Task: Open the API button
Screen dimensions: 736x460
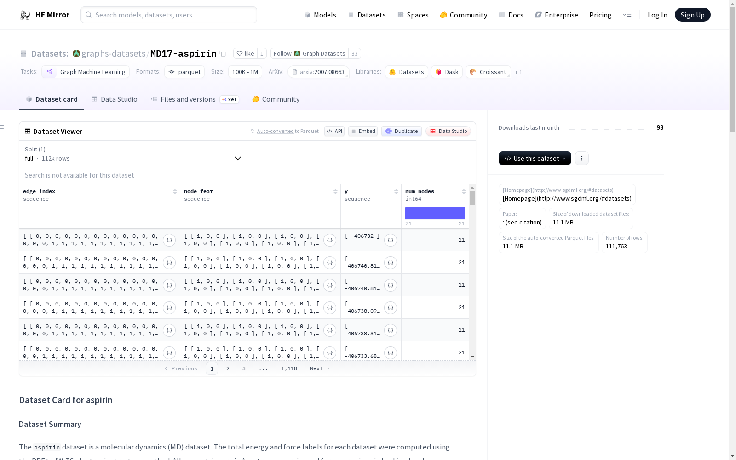Action: click(x=334, y=131)
